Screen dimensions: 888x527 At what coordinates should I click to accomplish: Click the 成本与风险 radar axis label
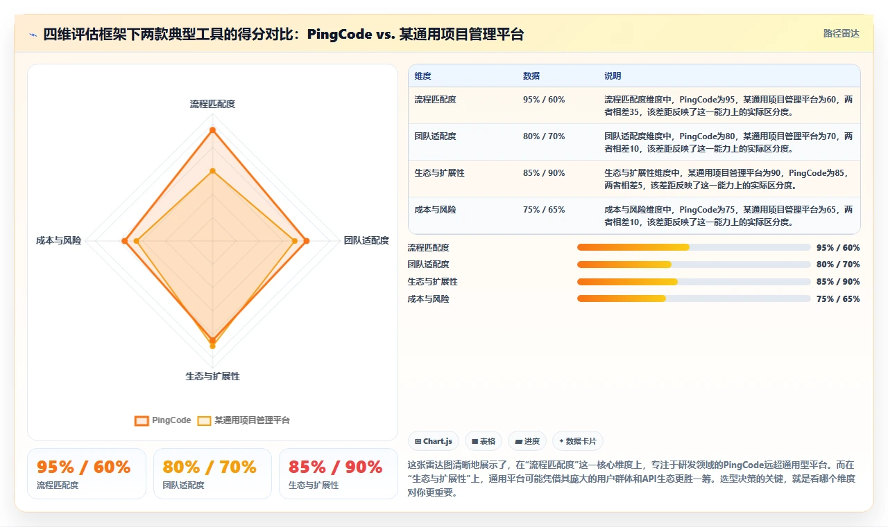click(59, 240)
